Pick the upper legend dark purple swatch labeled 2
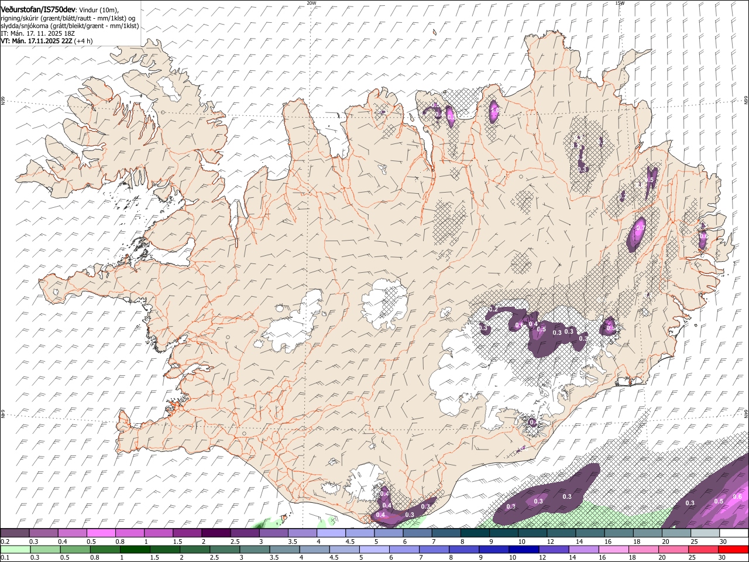The width and height of the screenshot is (749, 562). click(216, 533)
